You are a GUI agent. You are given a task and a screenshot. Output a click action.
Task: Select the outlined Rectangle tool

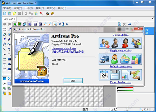coord(4,59)
